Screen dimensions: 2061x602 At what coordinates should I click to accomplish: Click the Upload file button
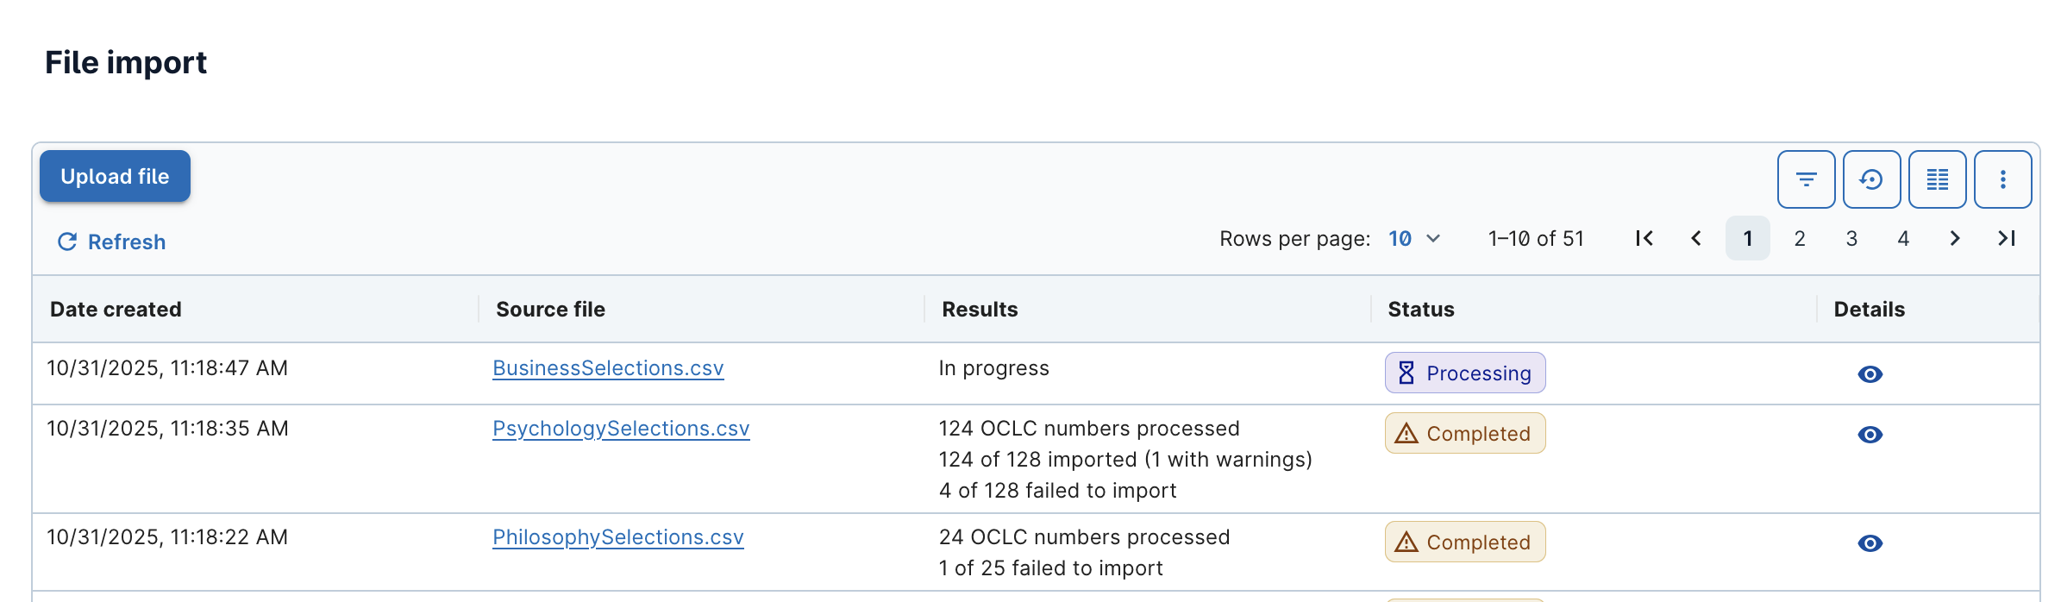115,177
